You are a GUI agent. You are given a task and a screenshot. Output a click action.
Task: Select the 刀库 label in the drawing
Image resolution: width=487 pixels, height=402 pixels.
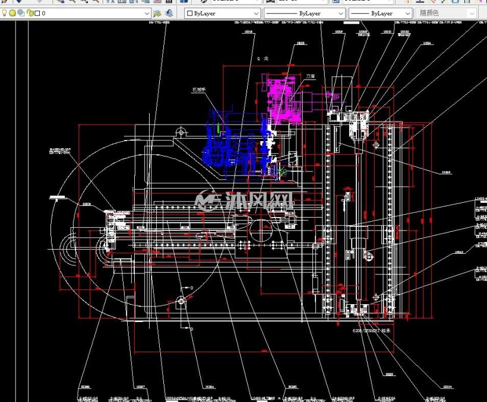point(310,76)
